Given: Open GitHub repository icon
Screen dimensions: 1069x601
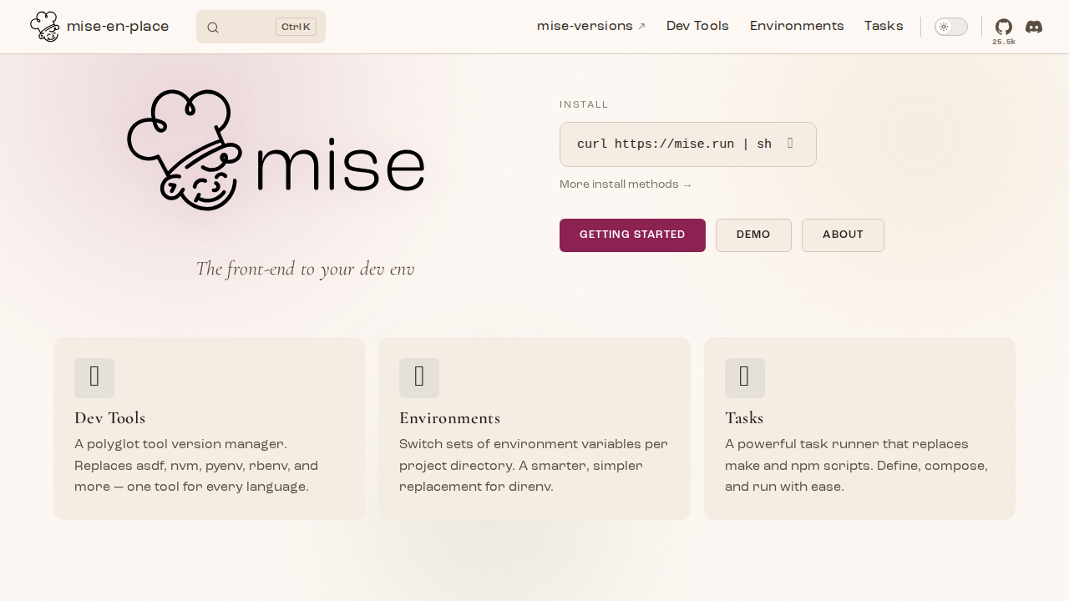Looking at the screenshot, I should [x=1003, y=27].
